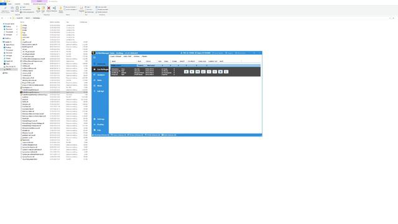Click the Paste clipboard icon in Explorer ribbon
This screenshot has height=224, width=398.
point(17,8)
